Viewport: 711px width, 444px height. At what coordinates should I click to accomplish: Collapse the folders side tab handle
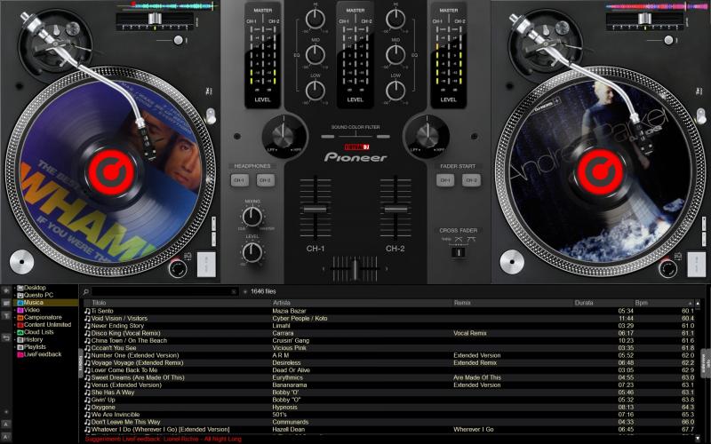81,363
